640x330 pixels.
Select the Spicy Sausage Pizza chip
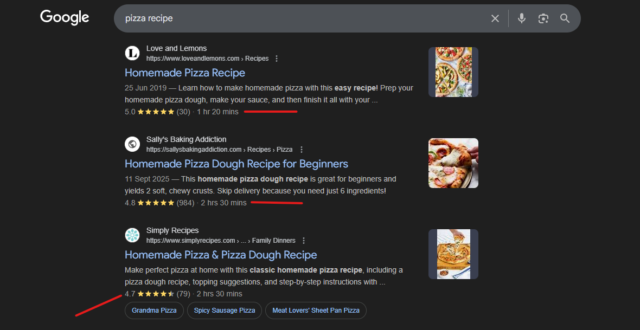pos(224,310)
